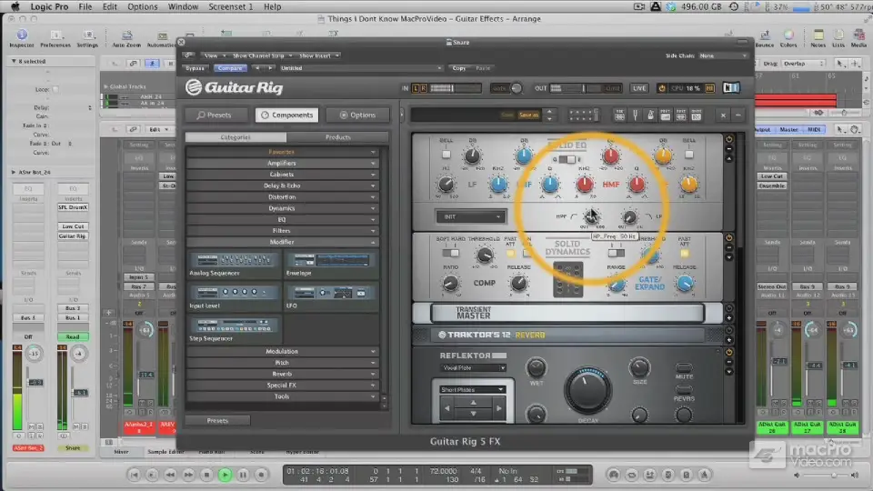The width and height of the screenshot is (873, 491).
Task: Open the Short Plates dropdown in Reflektor
Action: click(x=472, y=390)
